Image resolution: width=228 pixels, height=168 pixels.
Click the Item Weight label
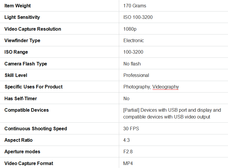18,6
